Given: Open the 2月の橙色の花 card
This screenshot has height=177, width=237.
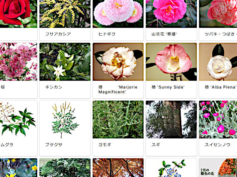Looking at the screenshot, I should click(x=218, y=168).
